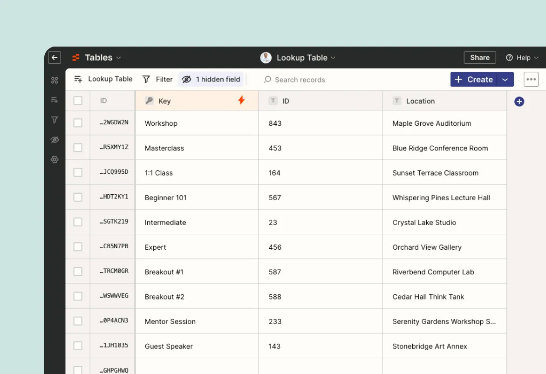The height and width of the screenshot is (374, 546).
Task: Click the back arrow in the top-left corner
Action: pos(55,57)
